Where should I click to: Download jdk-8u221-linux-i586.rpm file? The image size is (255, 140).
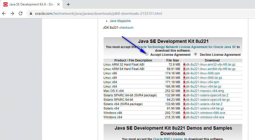coord(203,73)
